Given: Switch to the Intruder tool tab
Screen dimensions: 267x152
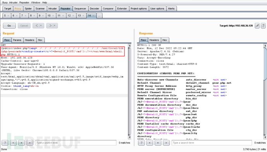Looking at the screenshot, I should (x=53, y=9).
